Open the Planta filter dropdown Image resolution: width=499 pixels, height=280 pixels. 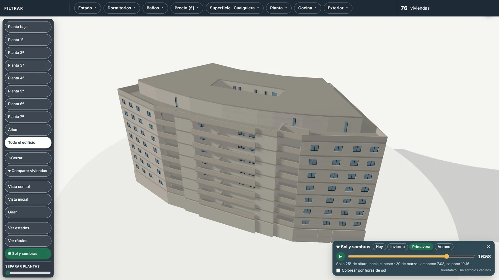[279, 8]
